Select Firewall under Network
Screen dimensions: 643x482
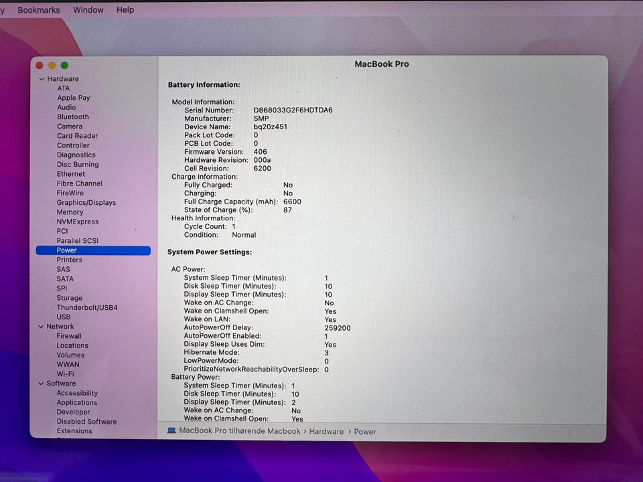[x=69, y=336]
